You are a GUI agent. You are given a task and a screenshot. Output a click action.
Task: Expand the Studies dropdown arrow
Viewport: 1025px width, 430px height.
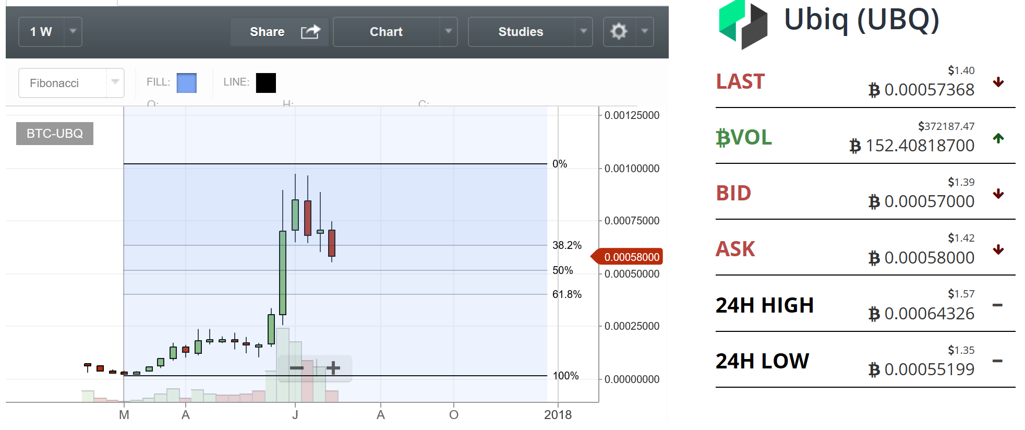(x=583, y=31)
